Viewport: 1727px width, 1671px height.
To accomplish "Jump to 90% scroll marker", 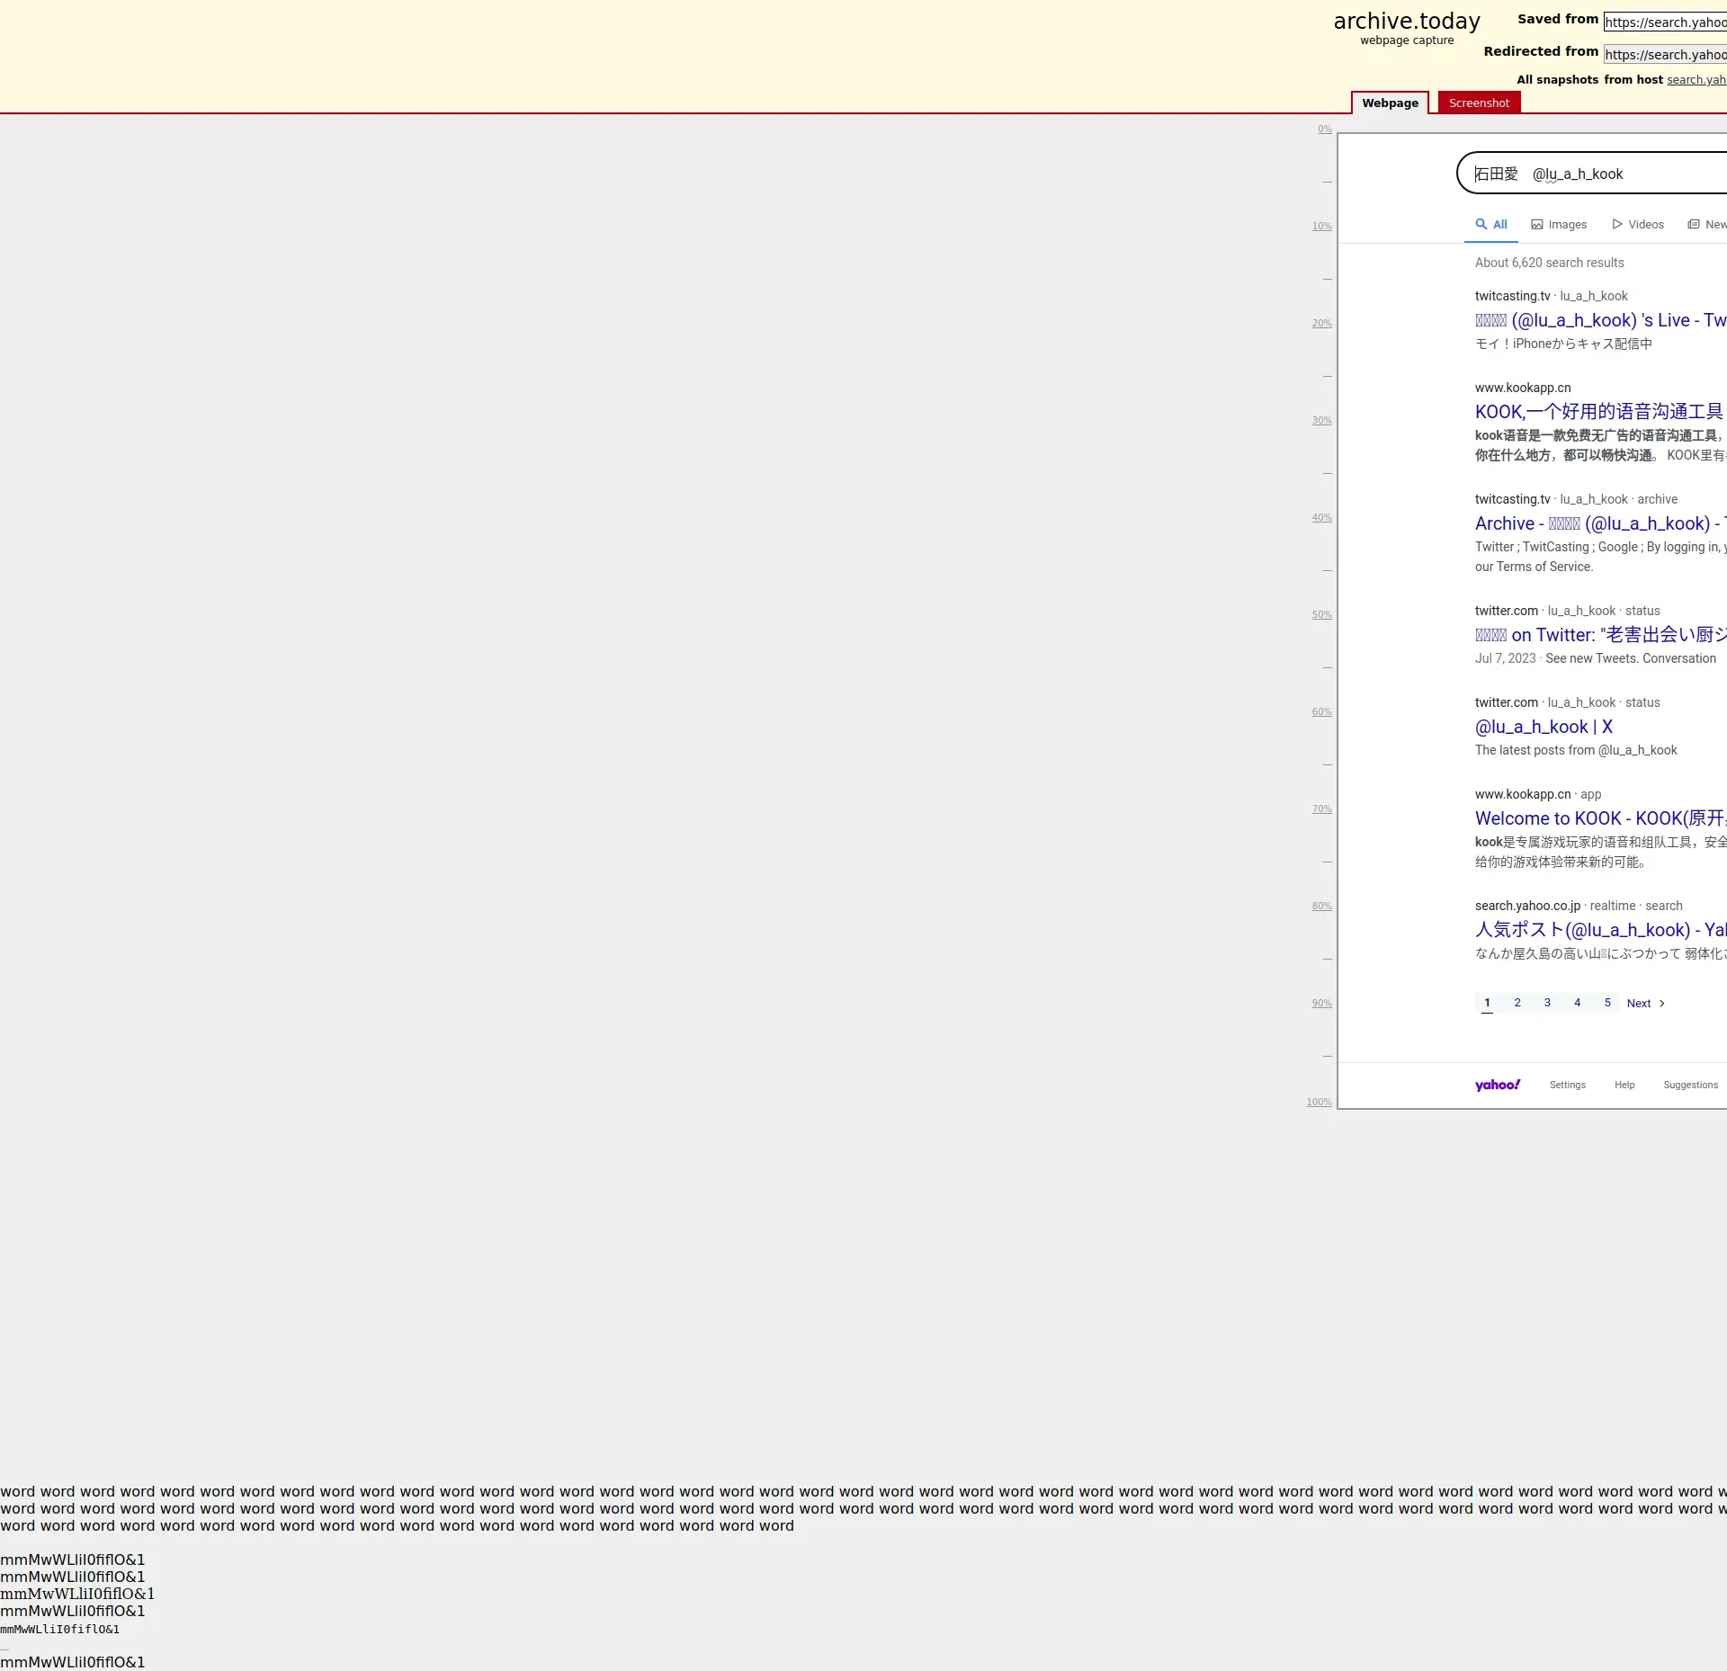I will [x=1321, y=1004].
